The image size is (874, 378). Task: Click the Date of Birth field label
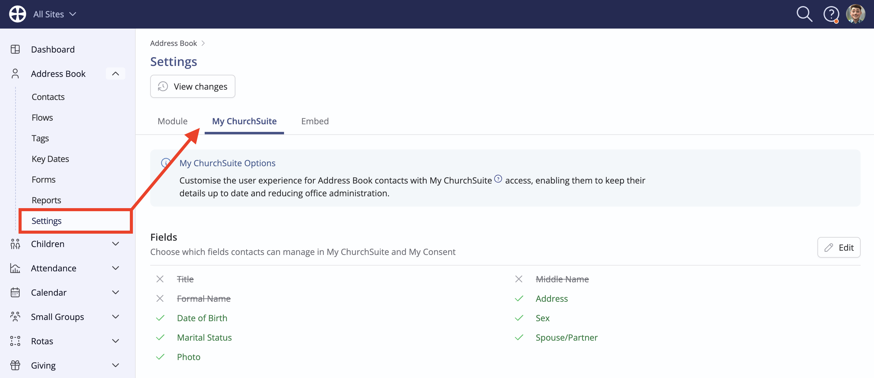[202, 318]
